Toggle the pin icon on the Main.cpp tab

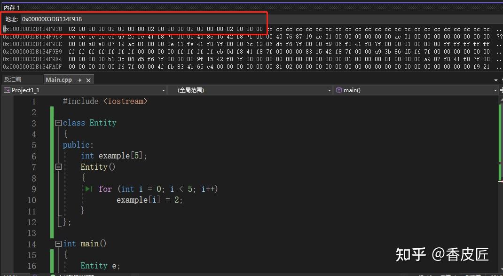coord(79,79)
